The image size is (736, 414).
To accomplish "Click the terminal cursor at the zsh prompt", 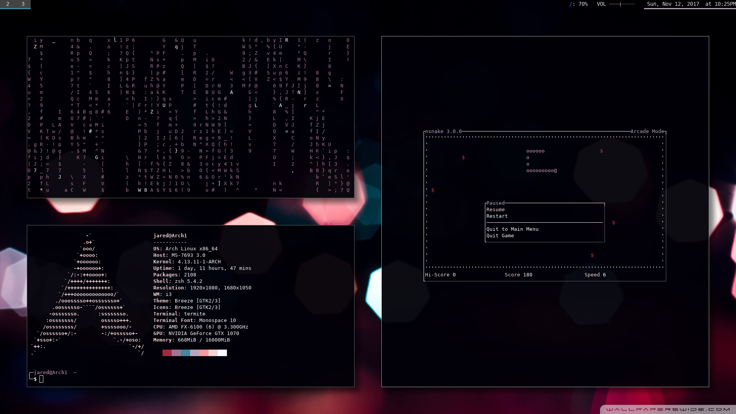I will [41, 379].
